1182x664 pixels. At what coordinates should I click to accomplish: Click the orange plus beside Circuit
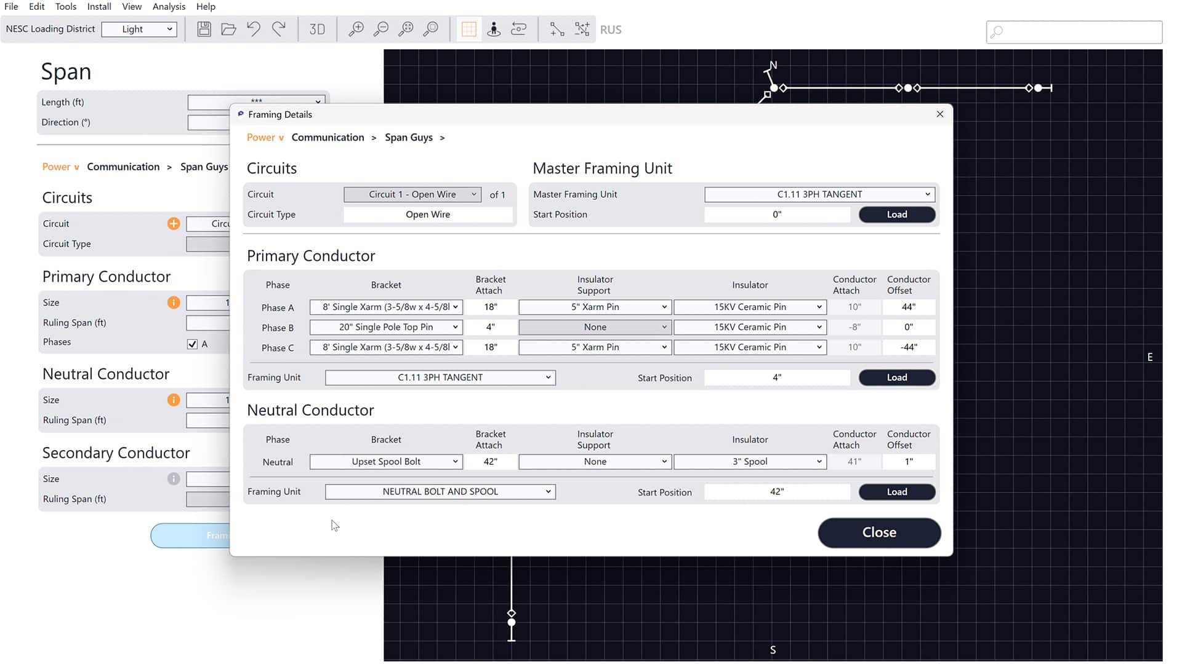coord(174,224)
